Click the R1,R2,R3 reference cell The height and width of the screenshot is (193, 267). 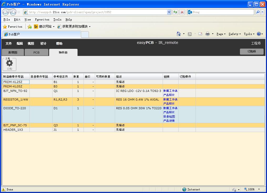click(62, 102)
